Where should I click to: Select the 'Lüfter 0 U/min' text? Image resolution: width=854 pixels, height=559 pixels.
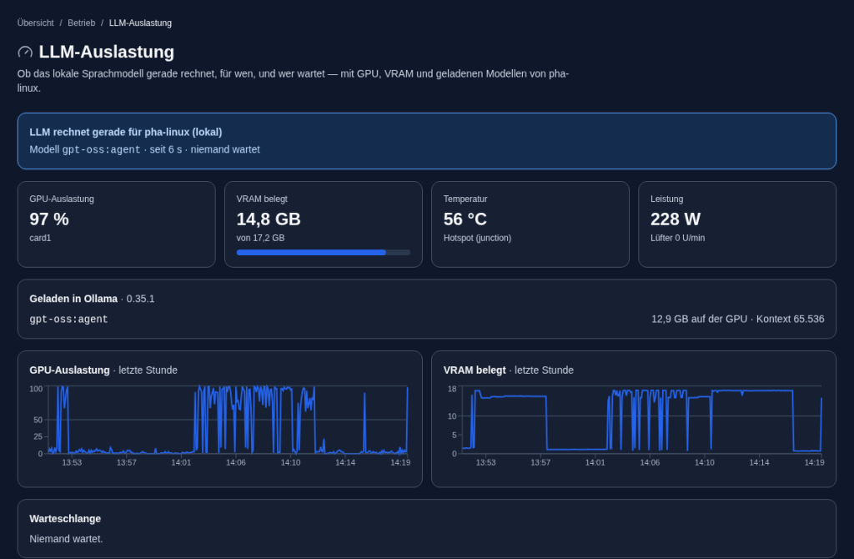click(x=677, y=238)
